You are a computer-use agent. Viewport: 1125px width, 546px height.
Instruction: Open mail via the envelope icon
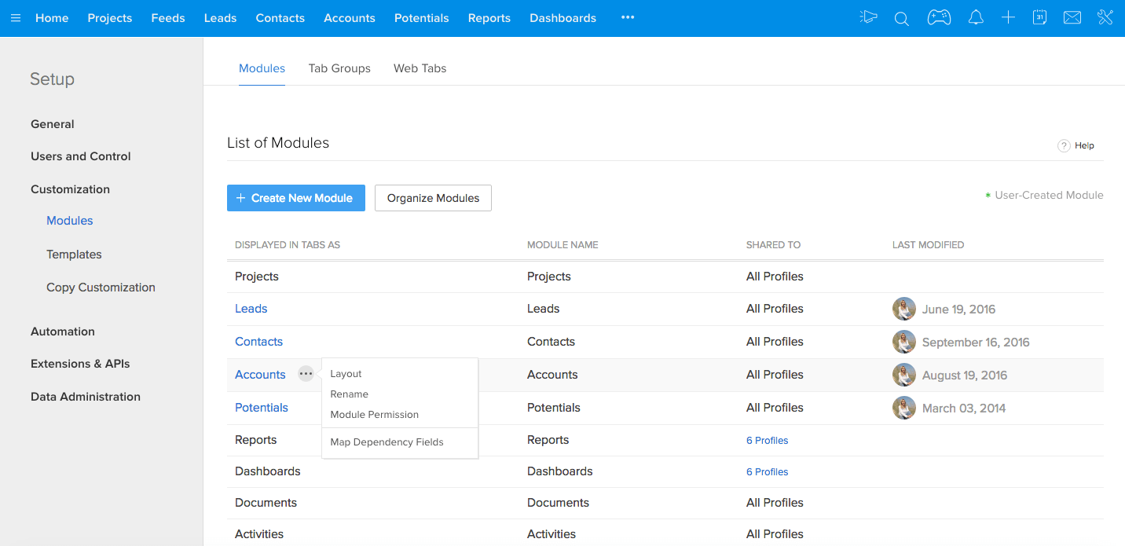pos(1072,17)
